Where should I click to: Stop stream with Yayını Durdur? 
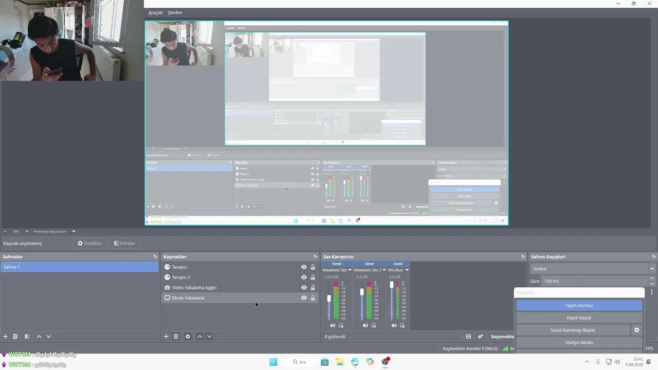coord(579,305)
